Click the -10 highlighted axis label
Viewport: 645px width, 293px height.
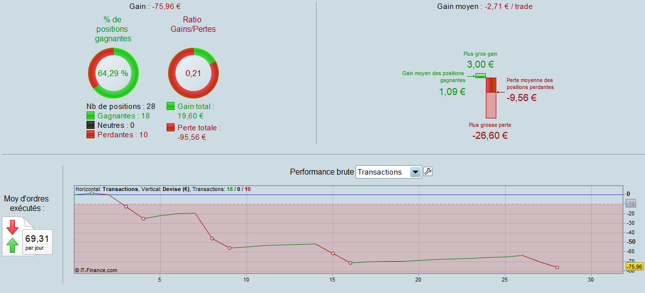click(631, 203)
